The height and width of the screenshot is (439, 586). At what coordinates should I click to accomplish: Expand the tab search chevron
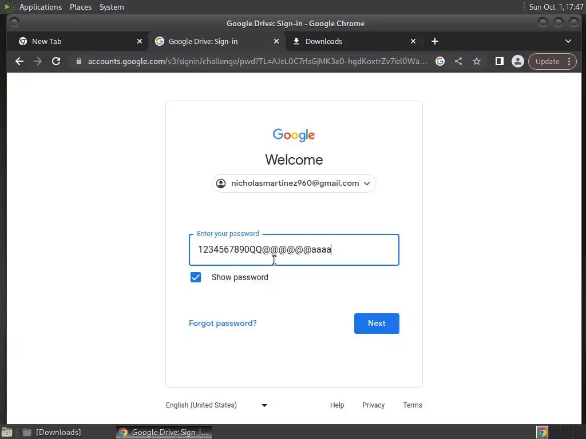(x=568, y=41)
